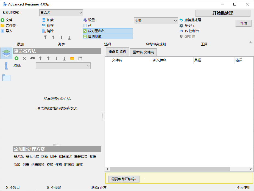
Task: Open the 预设 preset dropdown
Action: click(x=63, y=66)
